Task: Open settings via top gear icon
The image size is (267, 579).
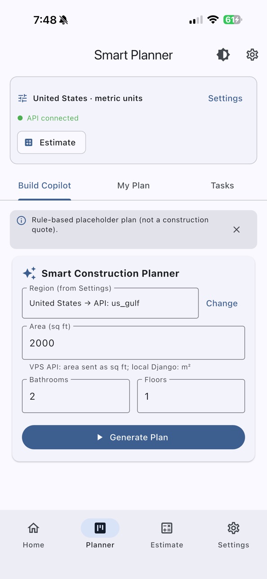Action: [252, 55]
